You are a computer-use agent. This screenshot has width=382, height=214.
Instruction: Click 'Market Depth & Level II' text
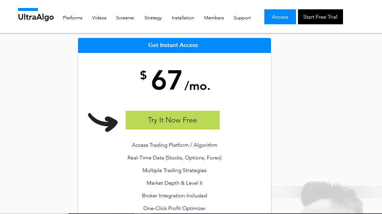point(174,183)
